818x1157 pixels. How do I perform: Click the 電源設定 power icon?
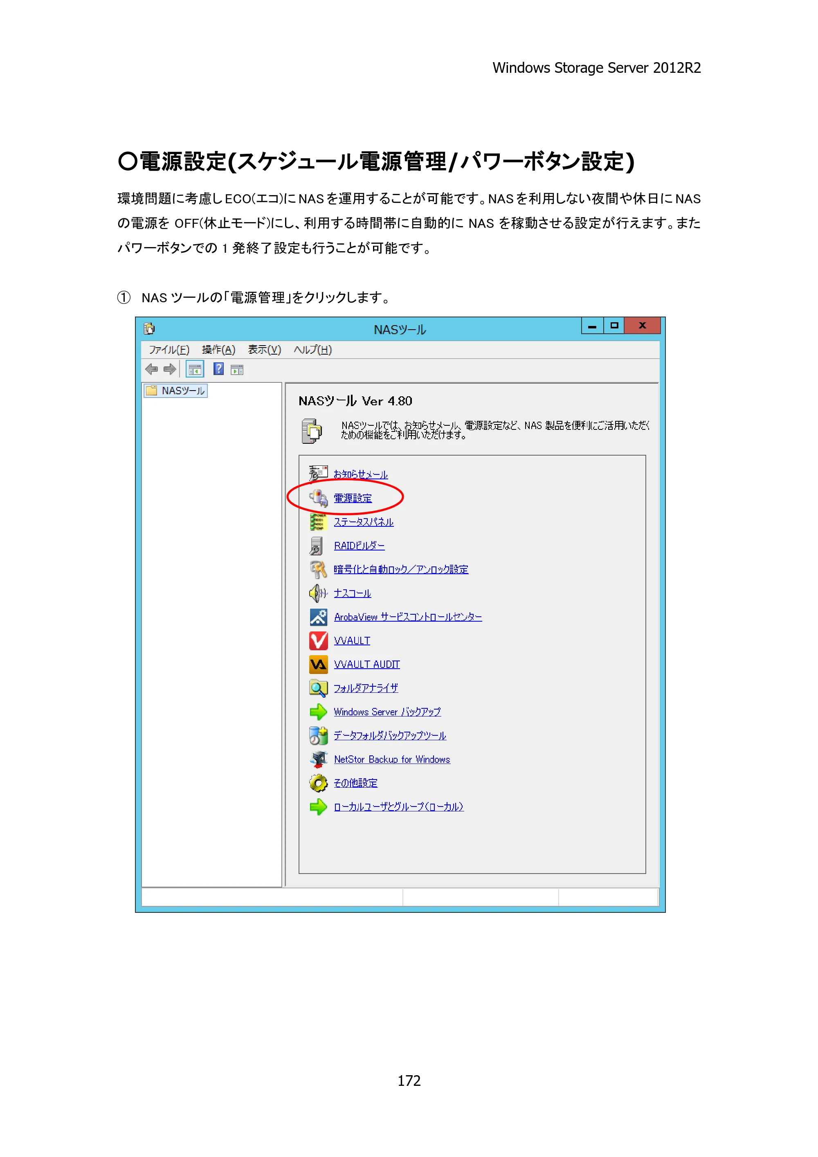(x=318, y=498)
